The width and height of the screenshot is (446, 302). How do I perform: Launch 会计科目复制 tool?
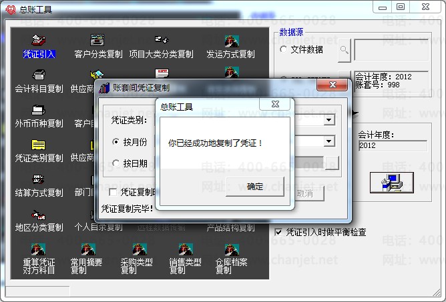(39, 80)
